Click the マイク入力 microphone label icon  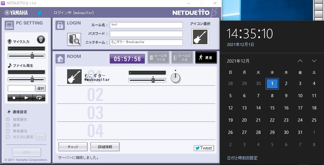[10, 42]
